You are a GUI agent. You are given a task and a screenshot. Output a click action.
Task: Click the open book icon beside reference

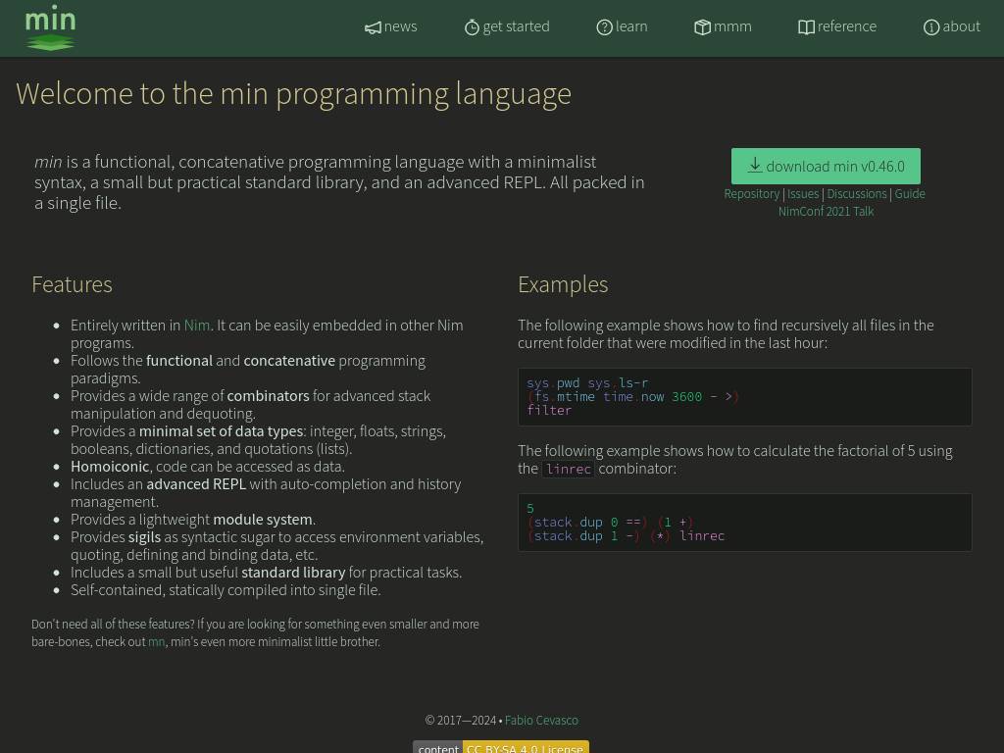coord(806,27)
